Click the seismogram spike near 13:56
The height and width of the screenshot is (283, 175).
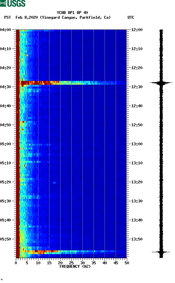(161, 252)
